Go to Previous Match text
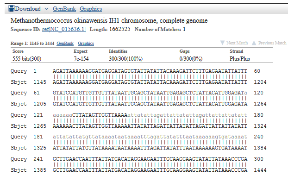The width and height of the screenshot is (288, 175). click(272, 43)
